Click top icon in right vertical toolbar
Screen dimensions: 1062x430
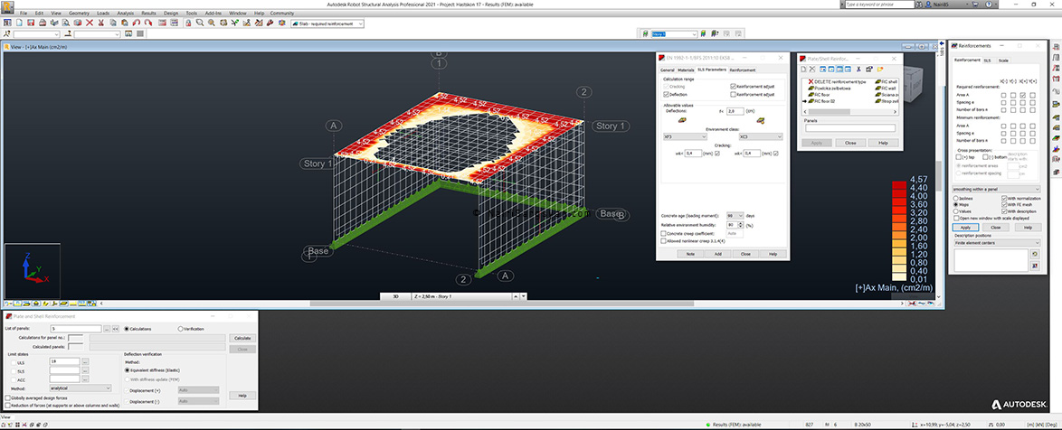click(1057, 46)
